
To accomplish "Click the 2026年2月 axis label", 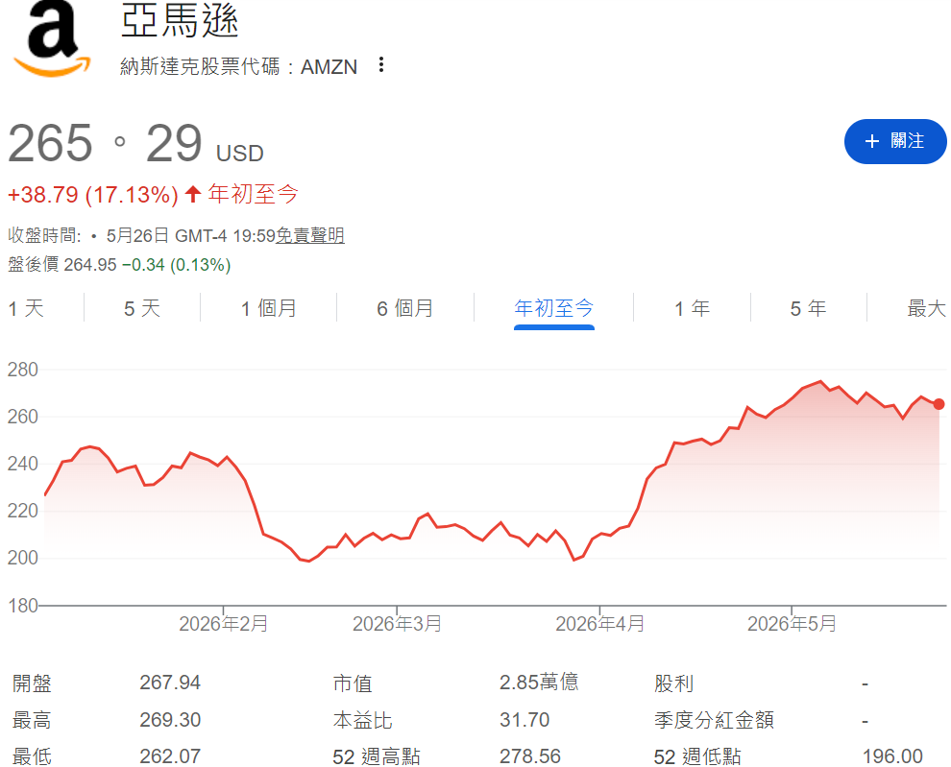I will coord(223,623).
